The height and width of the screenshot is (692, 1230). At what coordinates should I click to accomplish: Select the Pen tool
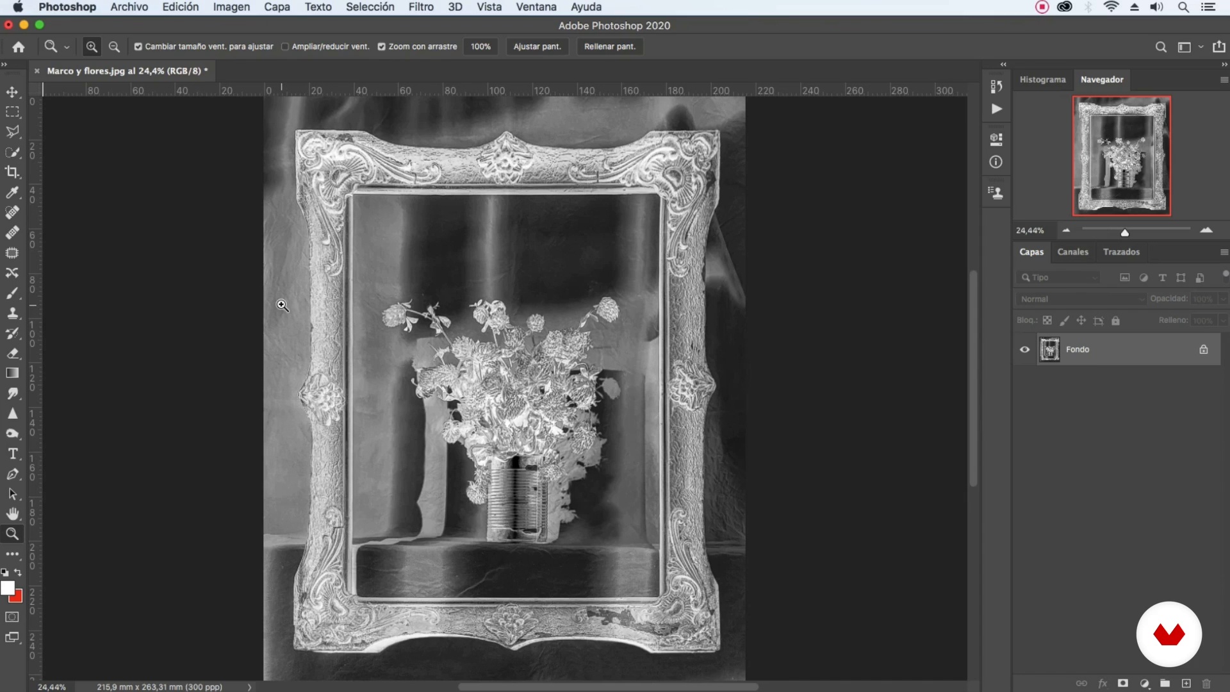click(12, 474)
